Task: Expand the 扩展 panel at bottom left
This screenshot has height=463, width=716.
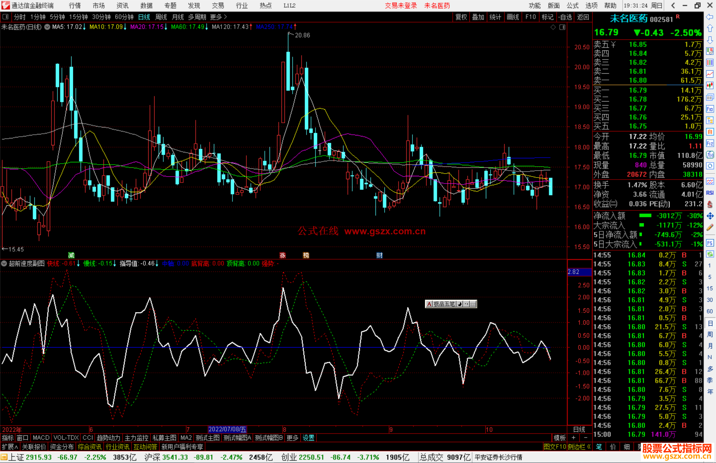Action: coord(10,447)
